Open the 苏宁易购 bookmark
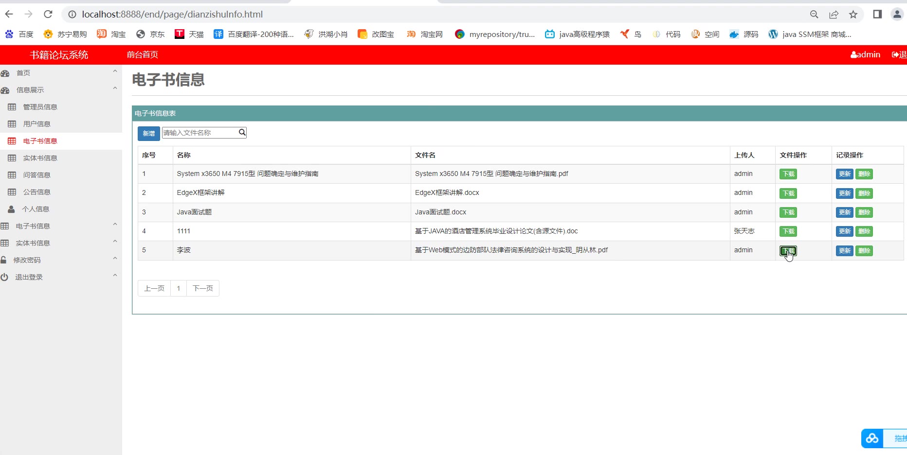The width and height of the screenshot is (907, 455). [65, 34]
